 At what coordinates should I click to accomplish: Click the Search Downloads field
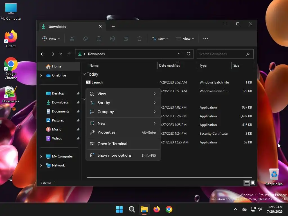pos(225,54)
